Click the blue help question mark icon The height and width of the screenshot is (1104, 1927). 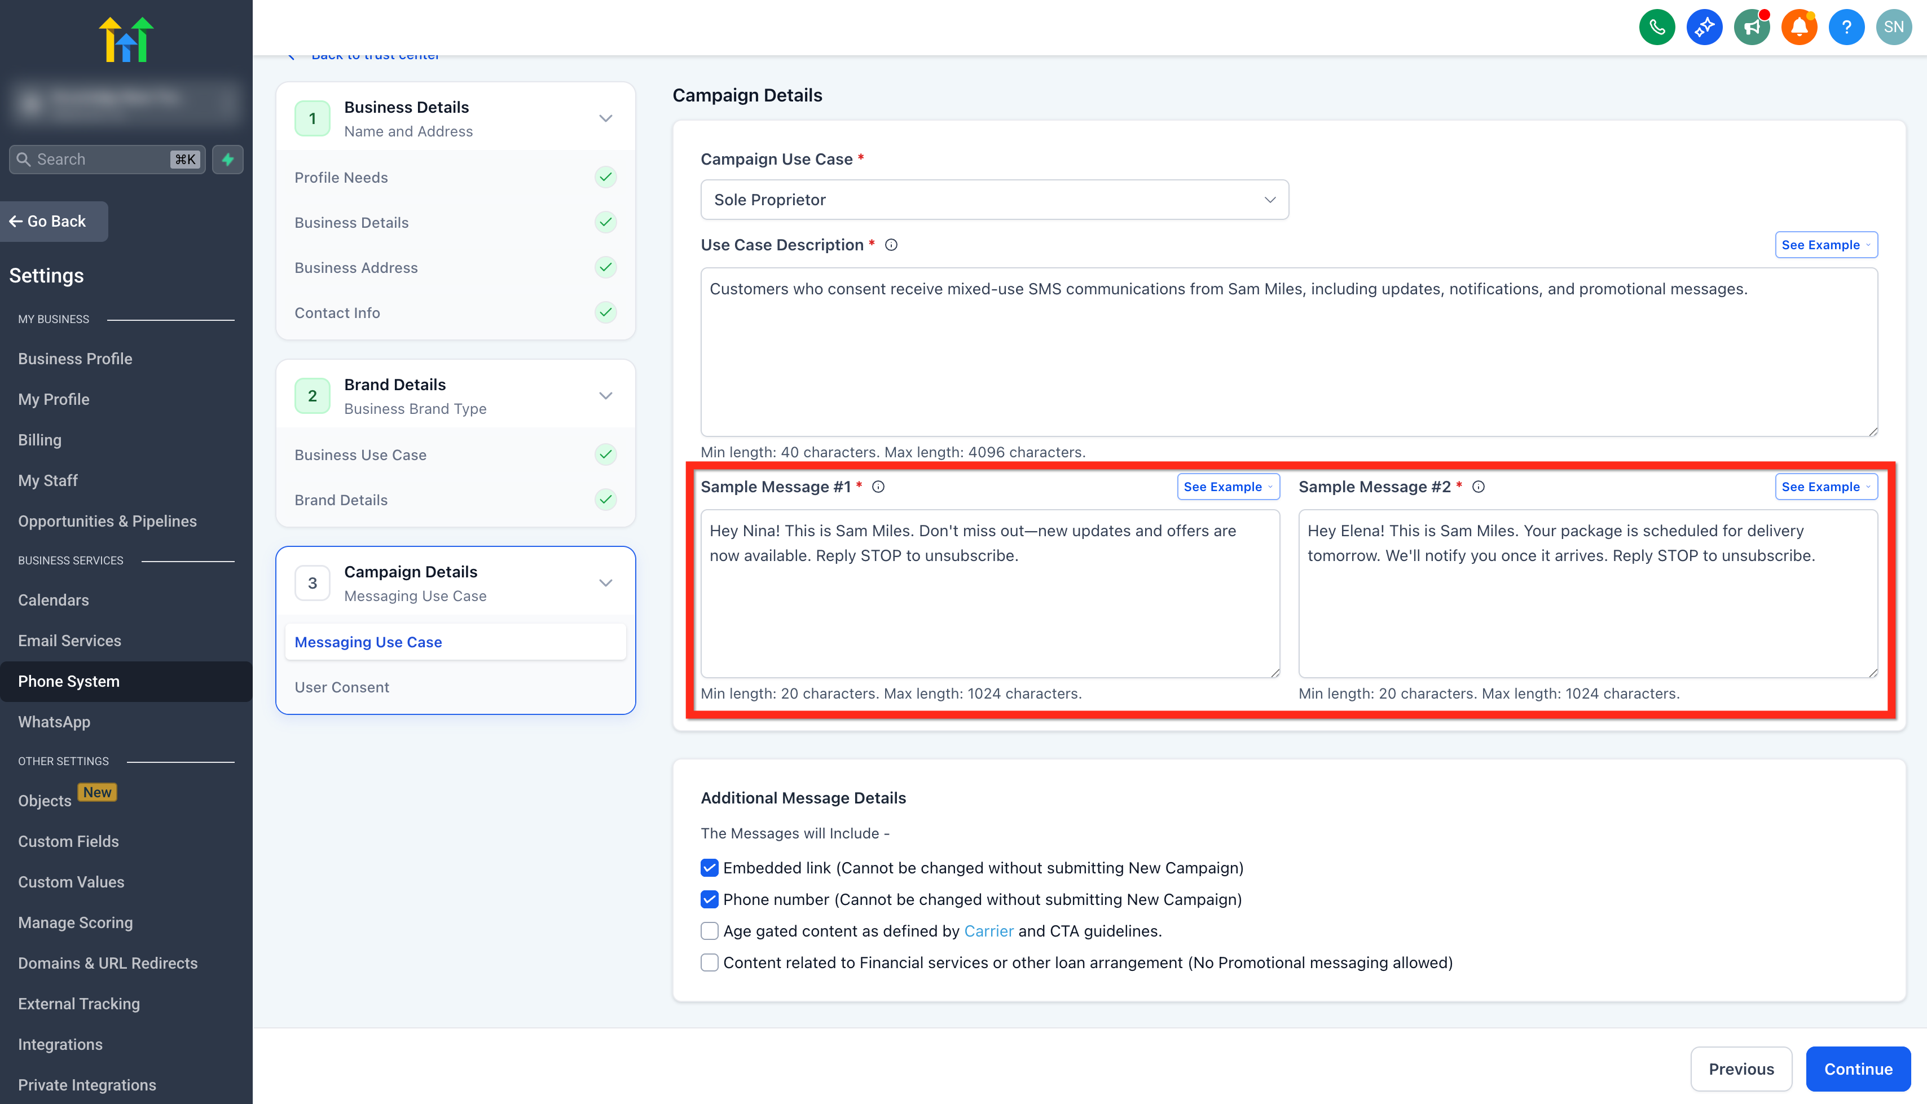(x=1846, y=27)
